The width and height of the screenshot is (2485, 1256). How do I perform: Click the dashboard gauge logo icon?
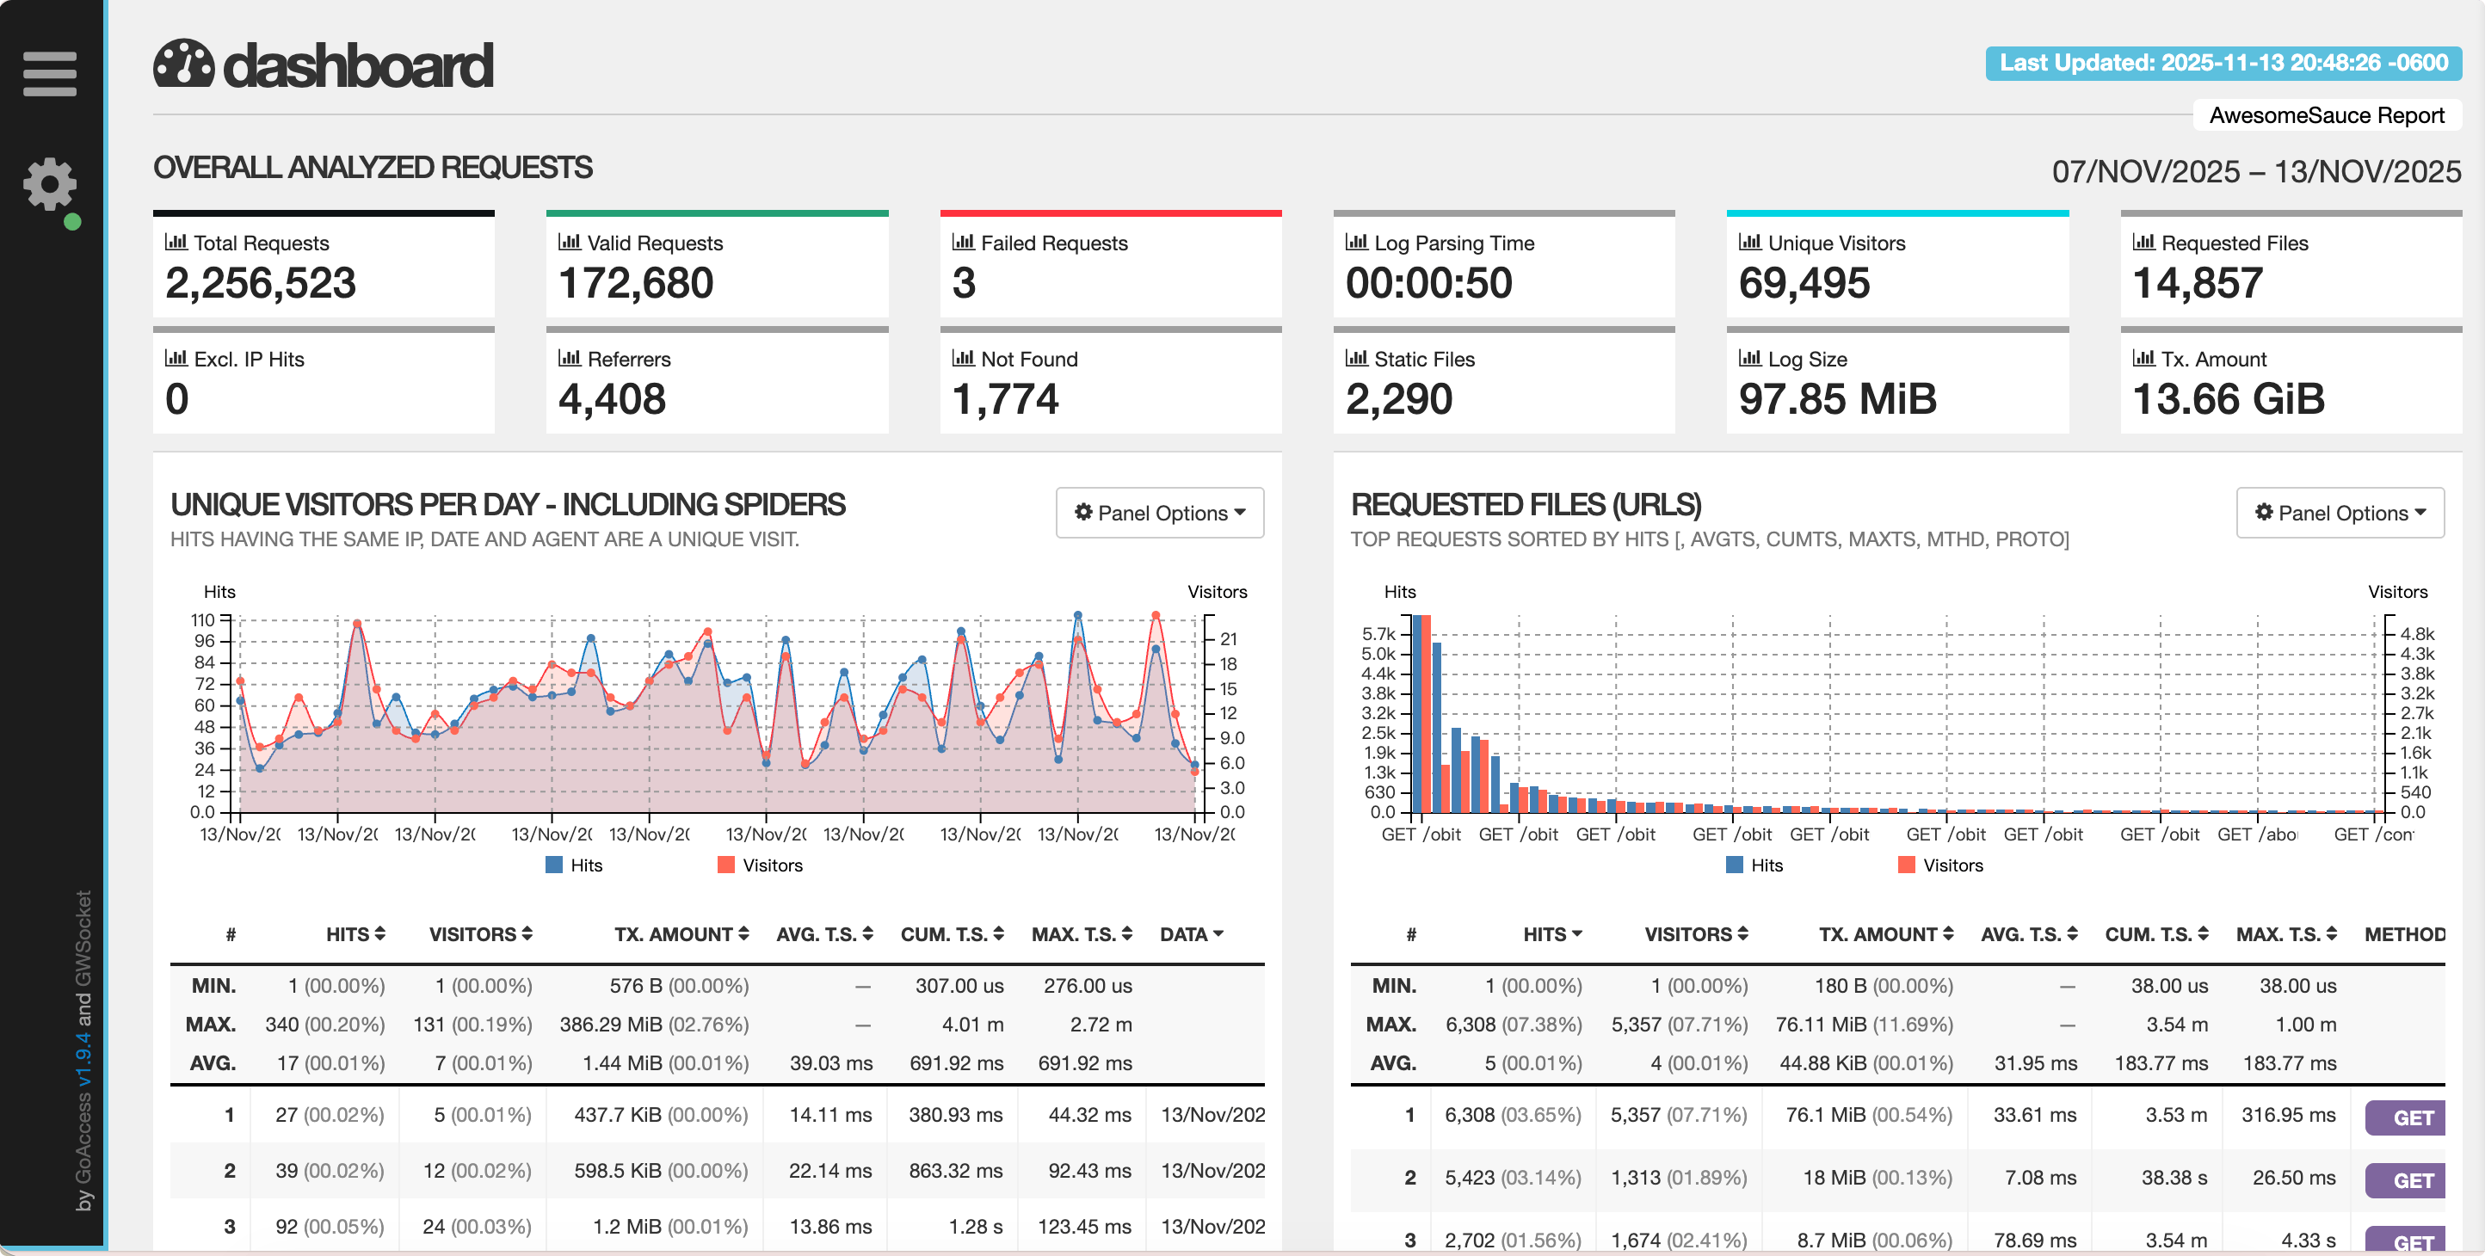tap(183, 65)
